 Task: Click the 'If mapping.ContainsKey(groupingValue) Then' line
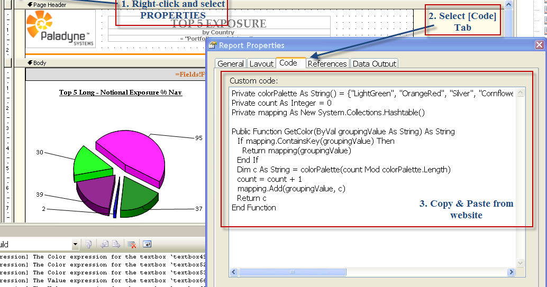[316, 141]
